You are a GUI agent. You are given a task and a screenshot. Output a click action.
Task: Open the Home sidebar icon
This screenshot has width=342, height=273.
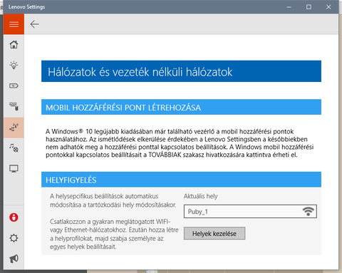[14, 45]
